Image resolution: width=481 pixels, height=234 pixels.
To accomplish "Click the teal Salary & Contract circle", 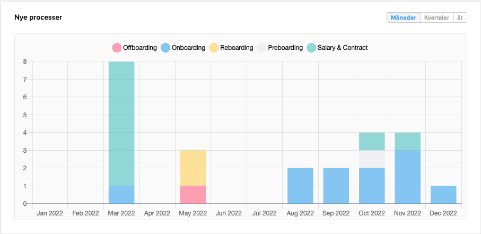I will coord(311,48).
